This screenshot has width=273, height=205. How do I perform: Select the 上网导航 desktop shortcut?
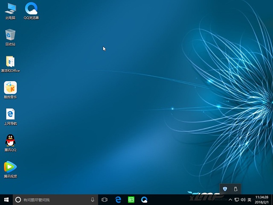[10, 117]
